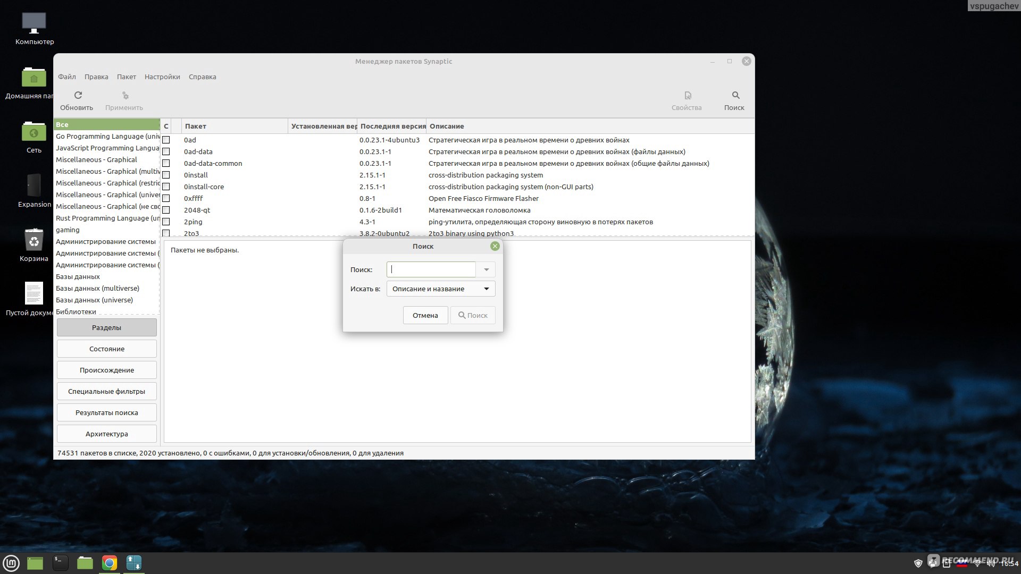Select the gaming category in sidebar

pos(68,229)
